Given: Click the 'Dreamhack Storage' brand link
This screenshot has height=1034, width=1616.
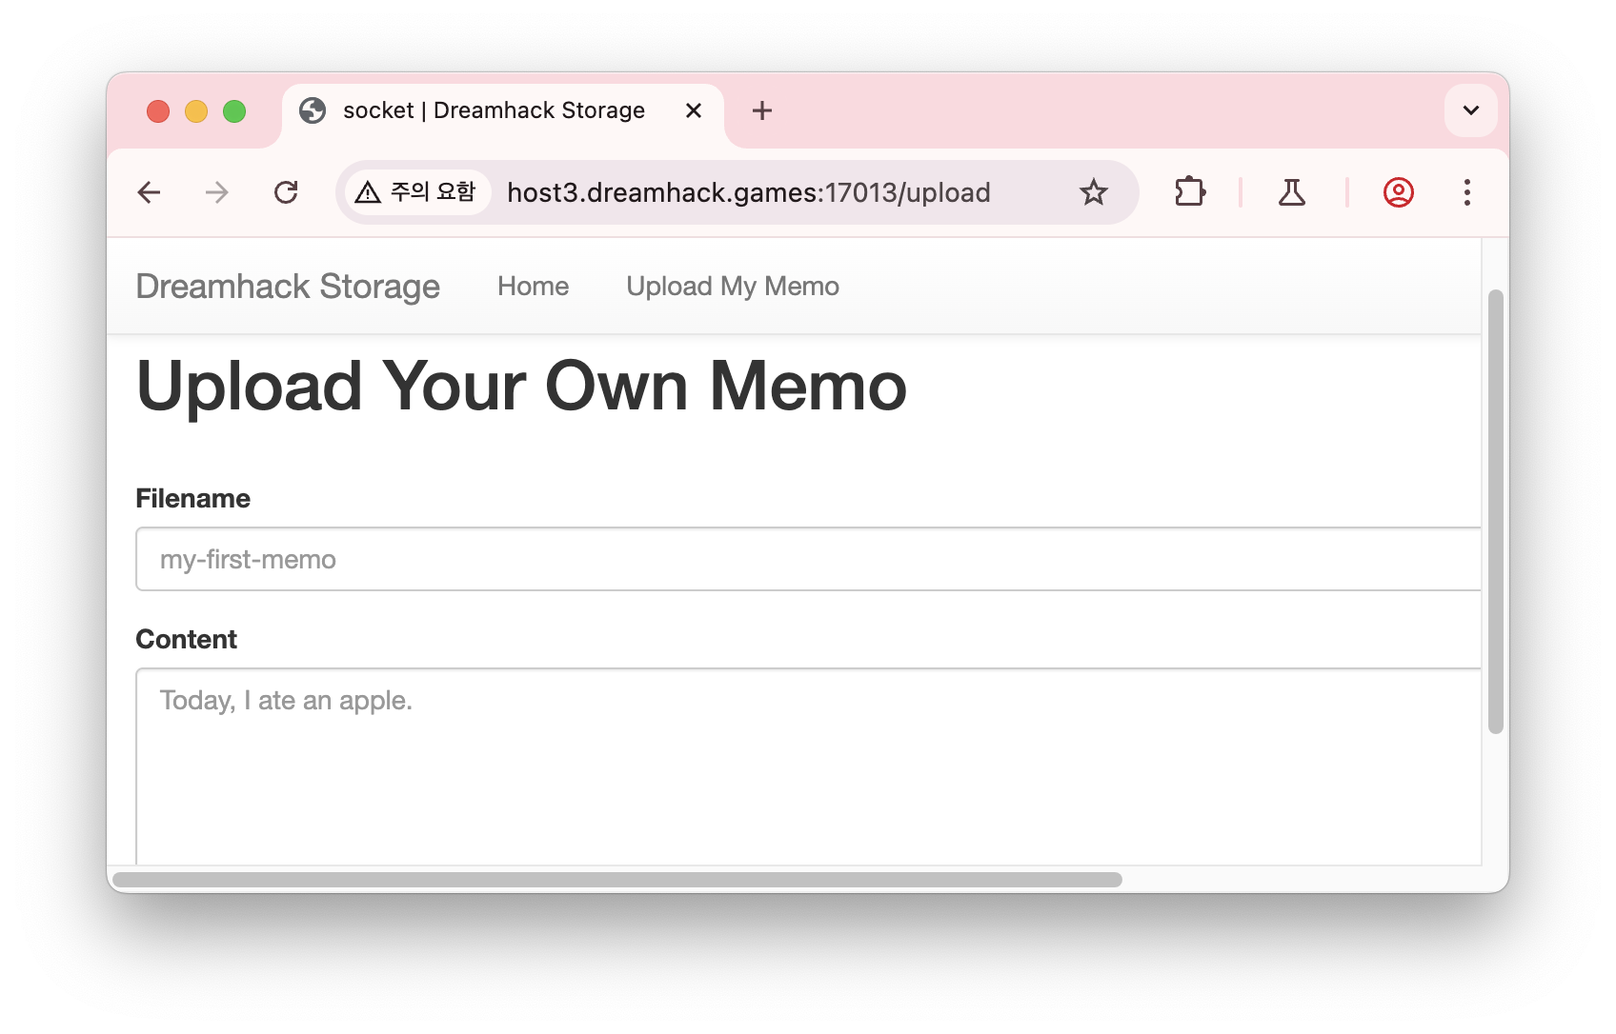Looking at the screenshot, I should tap(288, 286).
